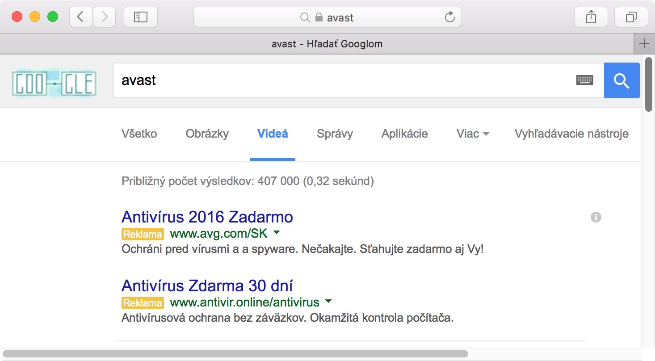Screen dimensions: 655x361
Task: Go back with Safari's back arrow
Action: point(81,17)
